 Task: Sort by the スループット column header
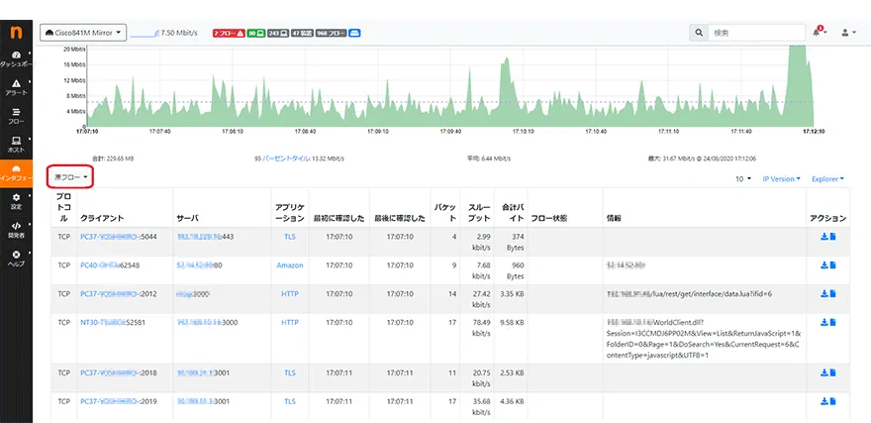point(477,212)
